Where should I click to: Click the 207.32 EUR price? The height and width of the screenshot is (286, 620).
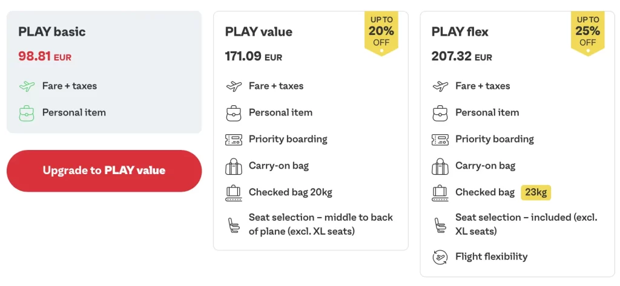462,57
